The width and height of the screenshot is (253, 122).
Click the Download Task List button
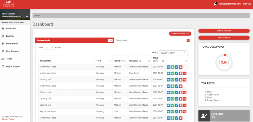click(x=180, y=34)
